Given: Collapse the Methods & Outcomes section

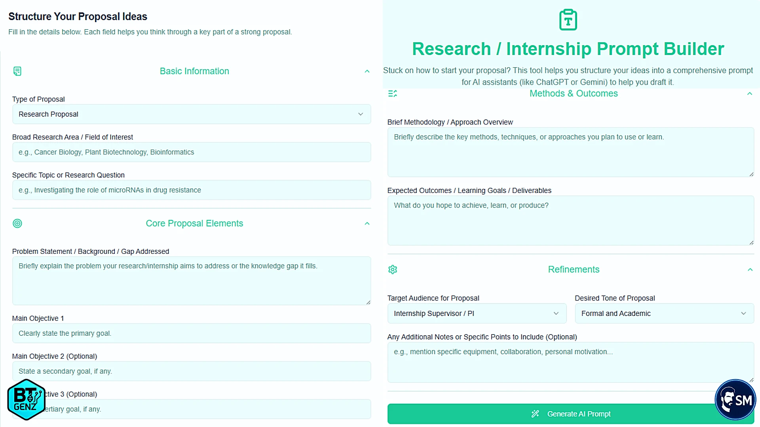Looking at the screenshot, I should [x=749, y=94].
